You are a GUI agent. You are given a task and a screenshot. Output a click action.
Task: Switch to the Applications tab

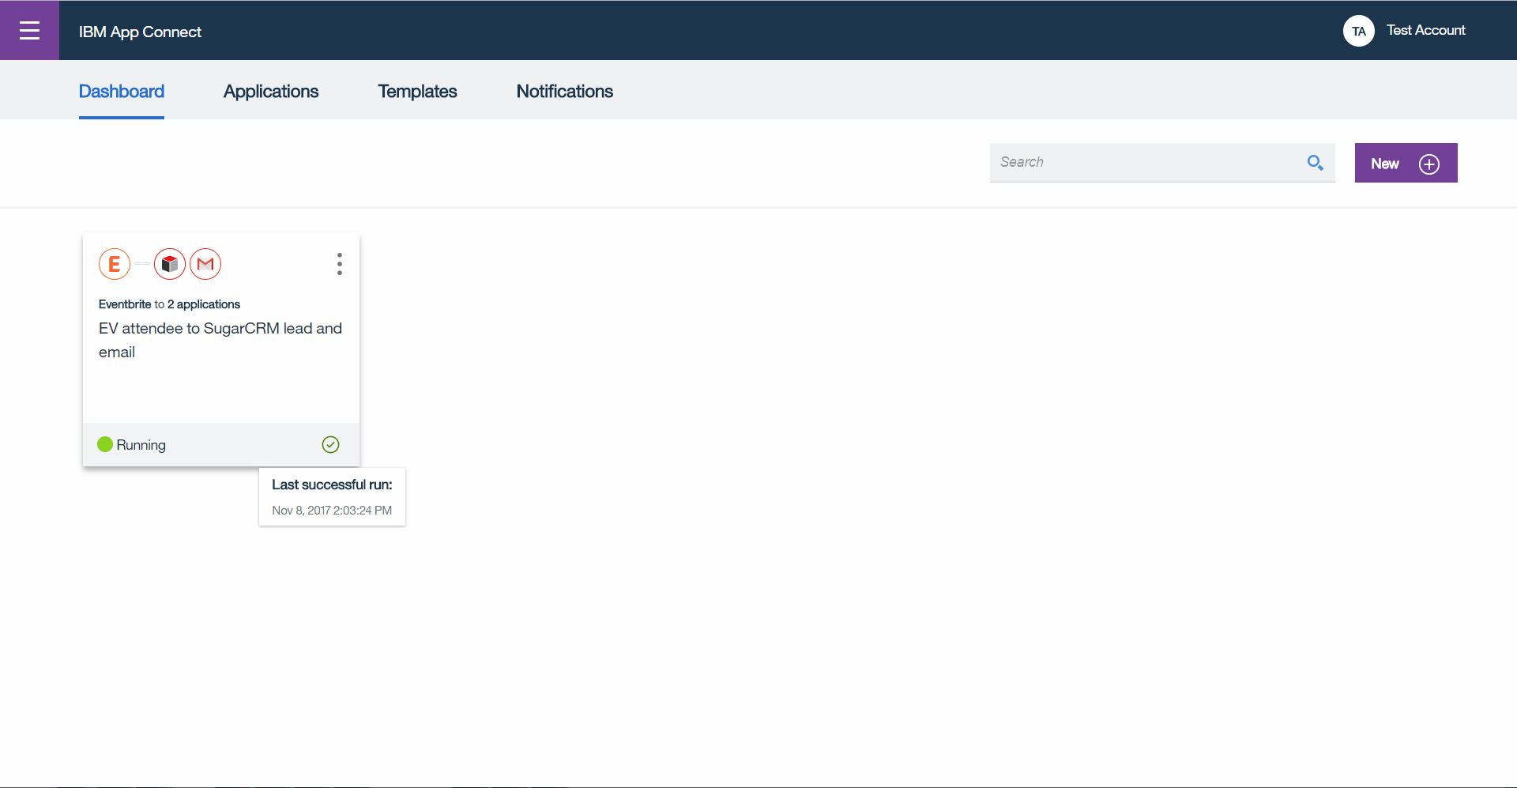(x=271, y=91)
